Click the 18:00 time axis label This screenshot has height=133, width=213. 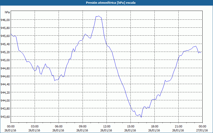click(x=155, y=127)
